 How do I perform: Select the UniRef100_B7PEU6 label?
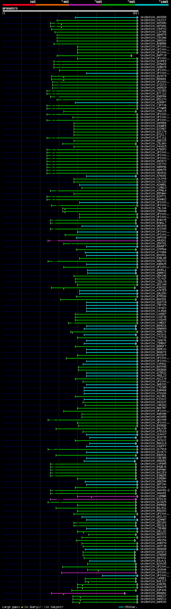(153, 296)
